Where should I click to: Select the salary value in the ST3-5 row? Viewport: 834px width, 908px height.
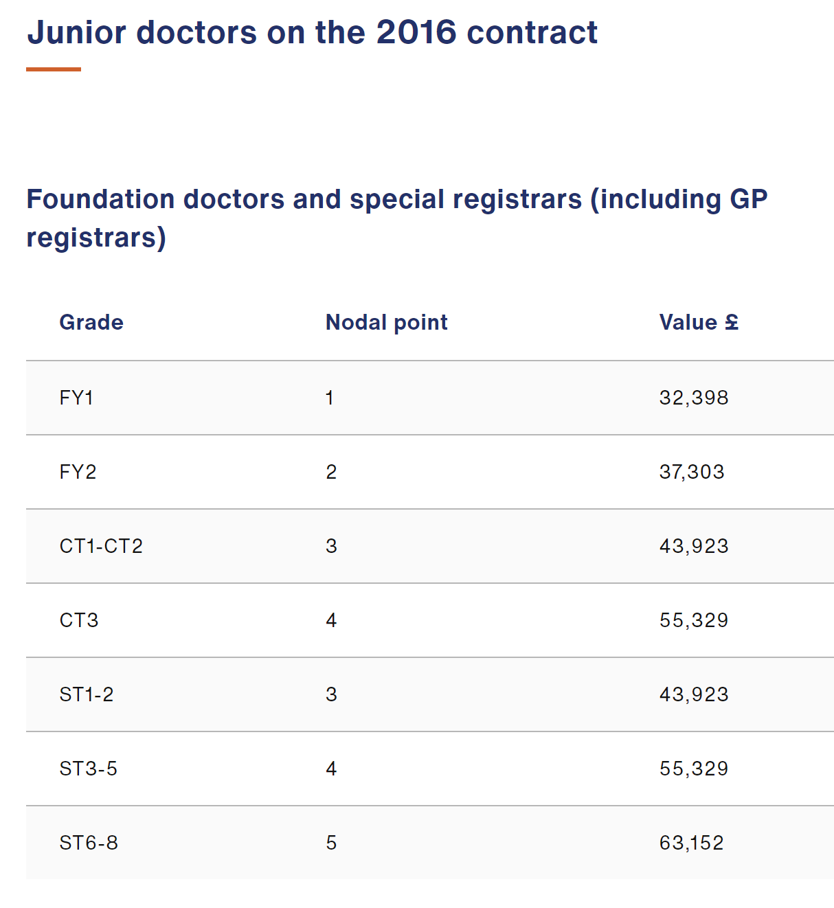pyautogui.click(x=694, y=769)
